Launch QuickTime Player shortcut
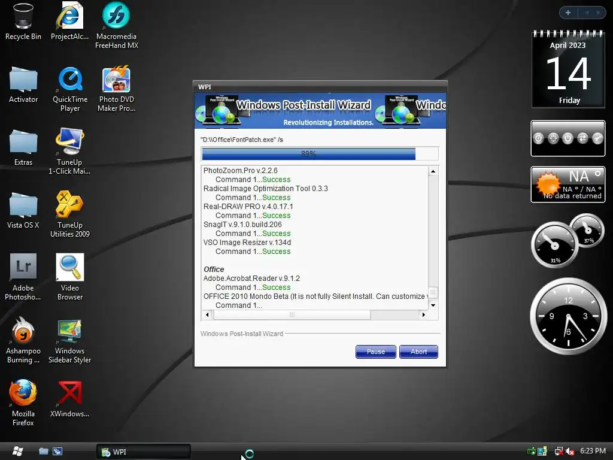This screenshot has height=460, width=613. pos(70,90)
